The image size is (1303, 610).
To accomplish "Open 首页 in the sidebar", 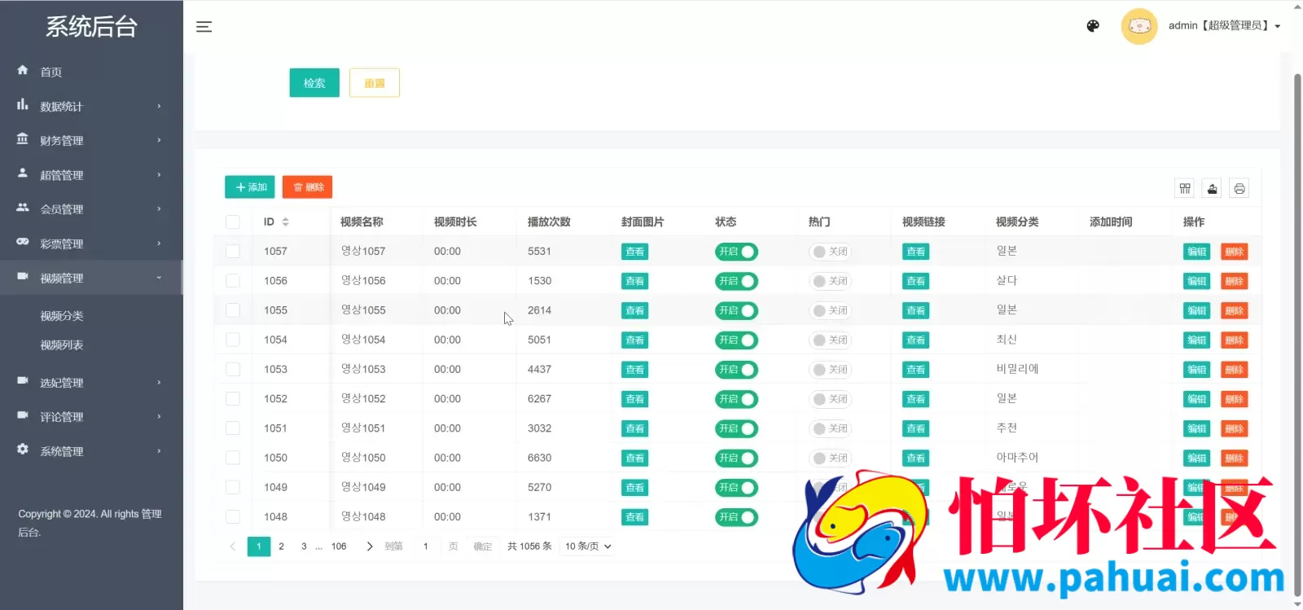I will click(91, 72).
